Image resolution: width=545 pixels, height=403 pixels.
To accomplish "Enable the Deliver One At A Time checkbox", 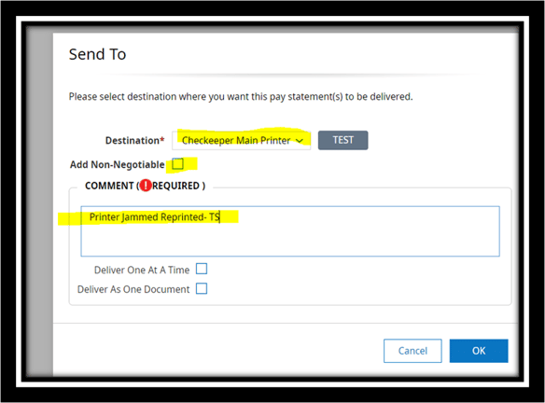I will 202,269.
